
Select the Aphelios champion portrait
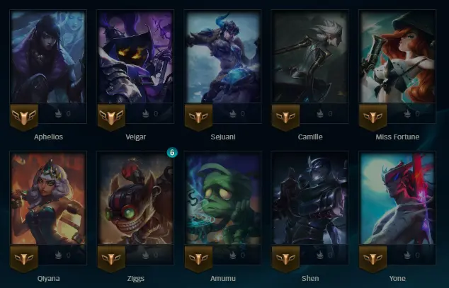(x=48, y=57)
